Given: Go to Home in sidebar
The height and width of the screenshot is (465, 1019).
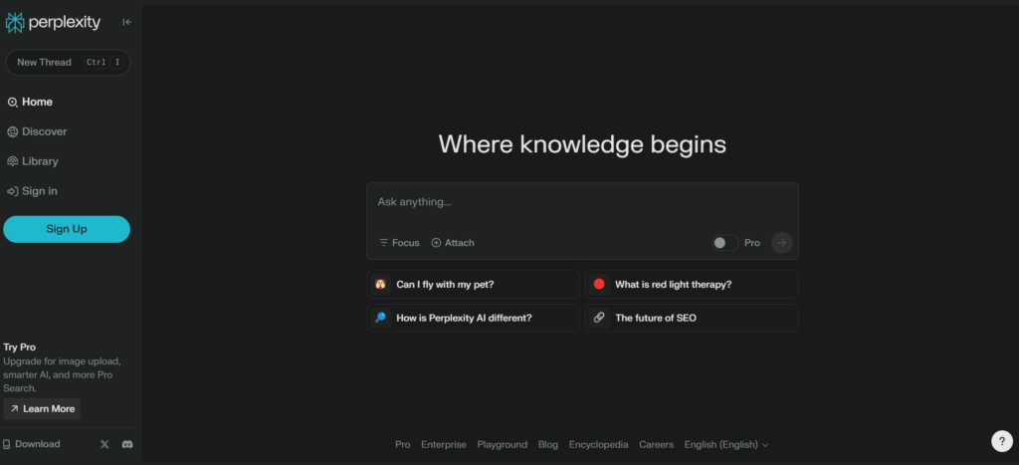Looking at the screenshot, I should point(30,103).
